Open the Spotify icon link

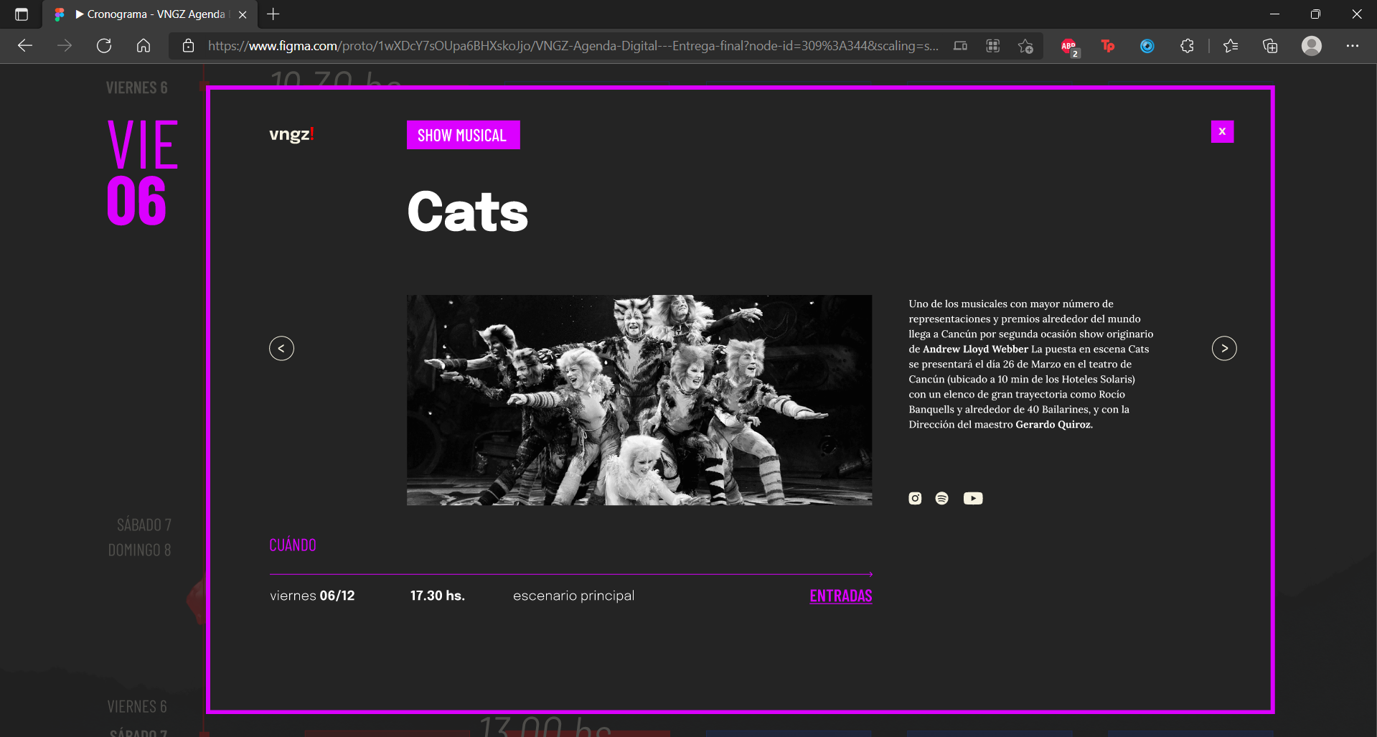(x=942, y=498)
